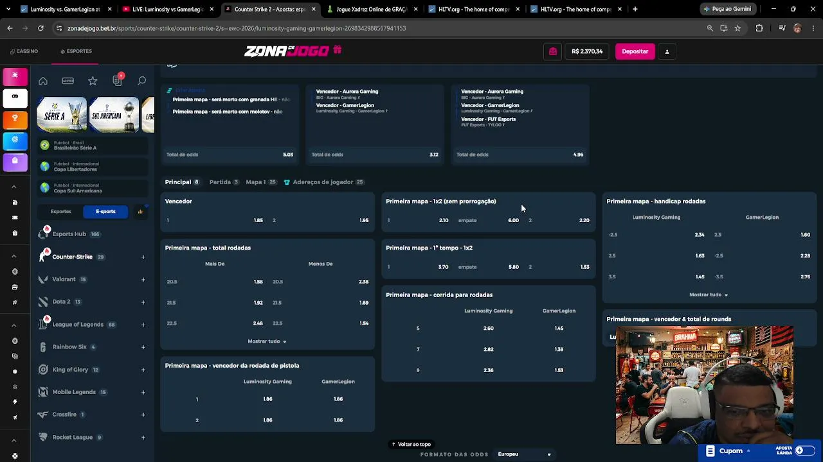Expand the Crossfire plus button
This screenshot has height=462, width=823.
(x=143, y=415)
